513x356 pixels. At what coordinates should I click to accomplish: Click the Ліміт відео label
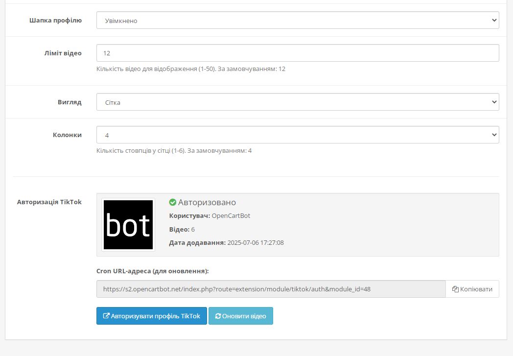pyautogui.click(x=63, y=53)
